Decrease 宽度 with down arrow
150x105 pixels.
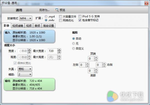(29, 52)
